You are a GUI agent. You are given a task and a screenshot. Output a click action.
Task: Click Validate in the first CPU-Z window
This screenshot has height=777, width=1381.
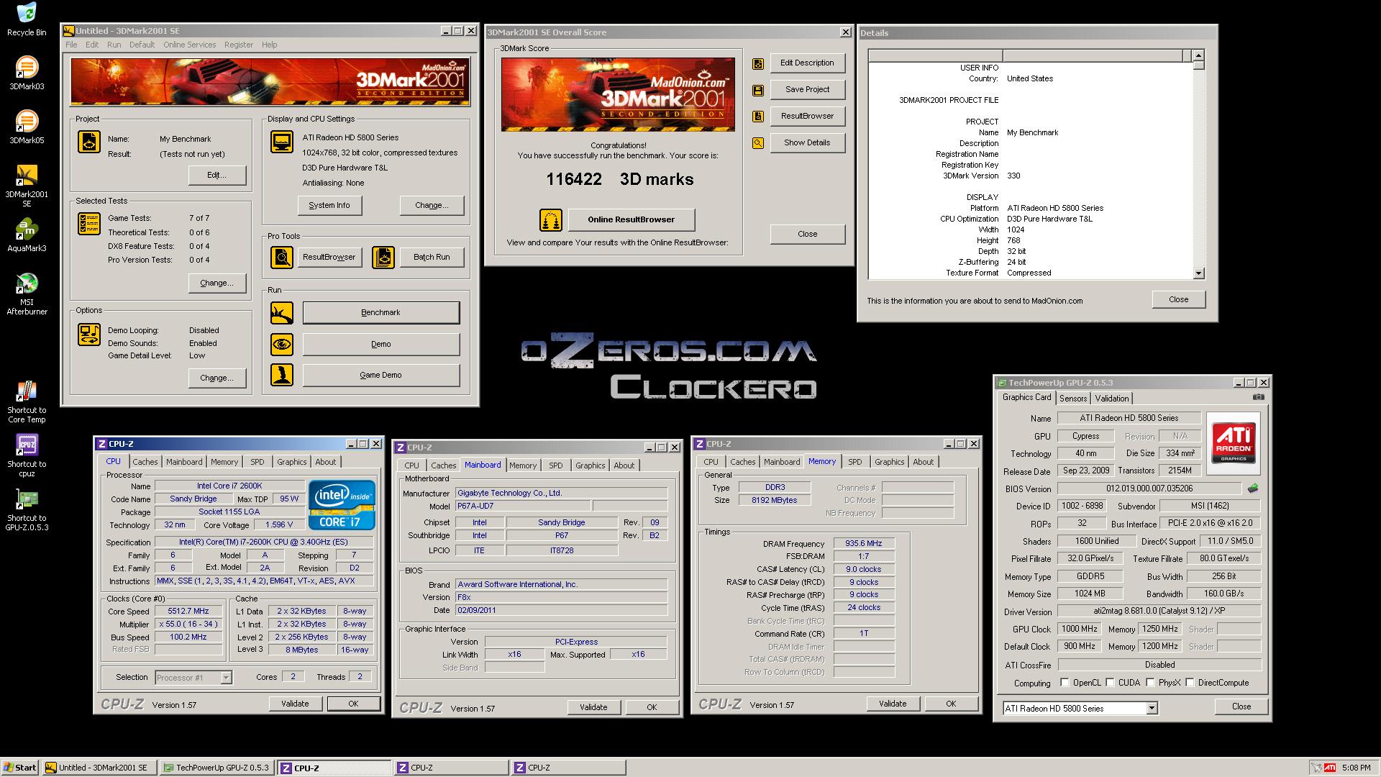point(295,704)
